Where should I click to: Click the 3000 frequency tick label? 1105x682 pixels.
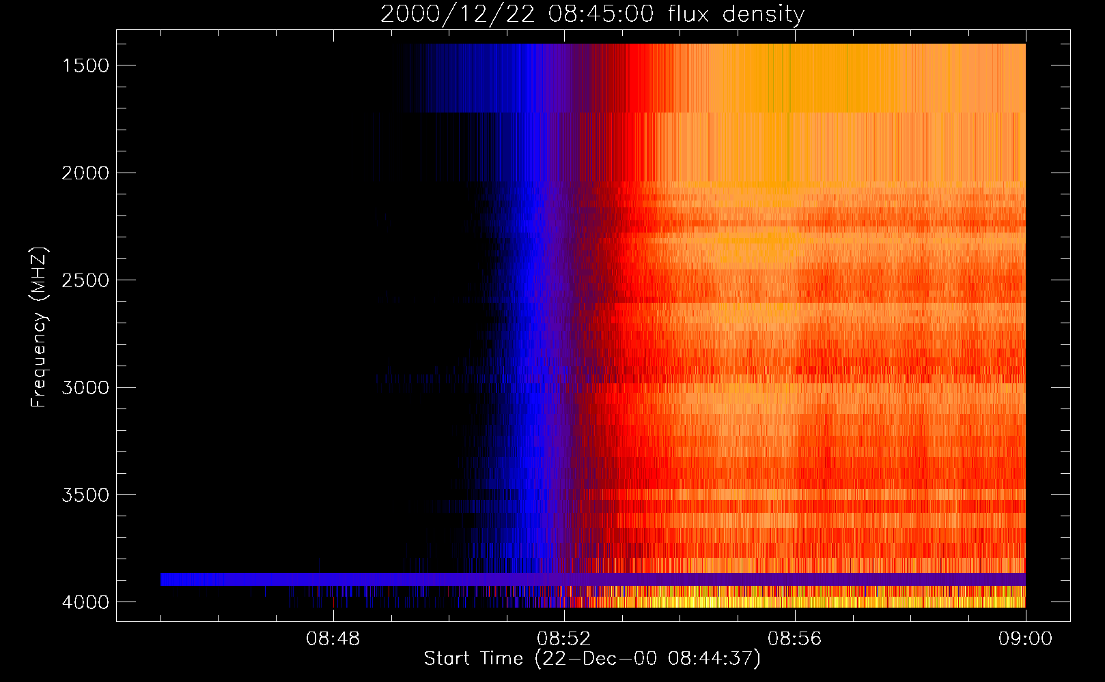pos(85,387)
